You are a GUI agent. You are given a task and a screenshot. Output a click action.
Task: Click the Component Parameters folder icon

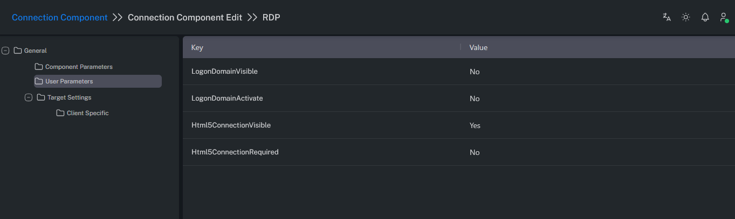(38, 67)
